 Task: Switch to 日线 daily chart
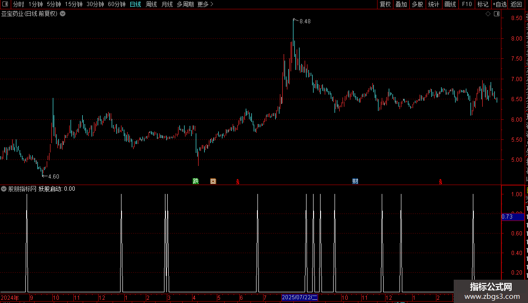click(x=136, y=4)
